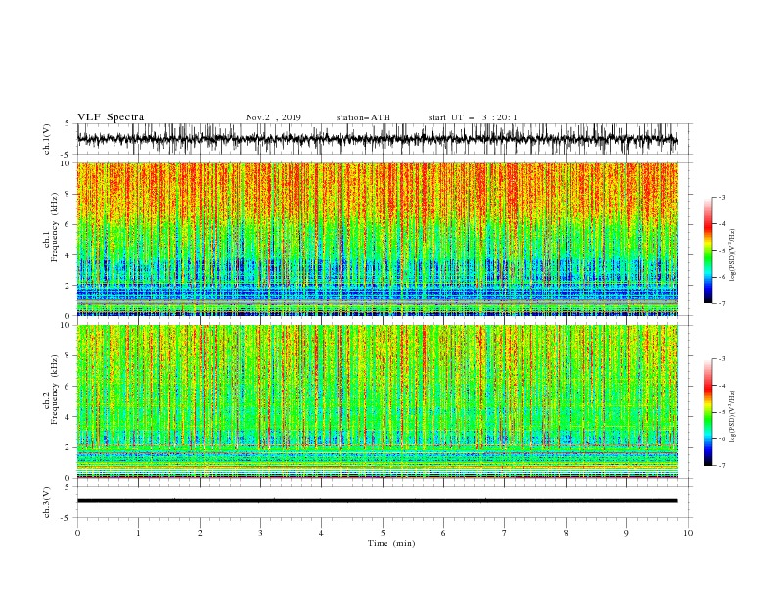The image size is (775, 599).
Task: Click the "start UT = 3 :20: 1" text
Action: 473,117
